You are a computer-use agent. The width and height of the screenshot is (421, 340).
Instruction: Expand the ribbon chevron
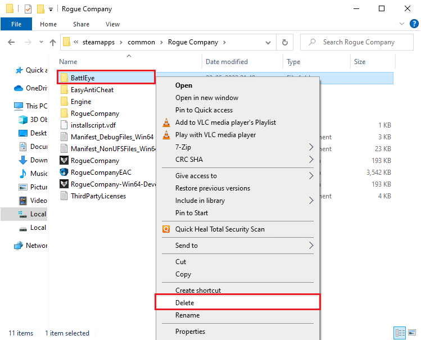(x=402, y=24)
